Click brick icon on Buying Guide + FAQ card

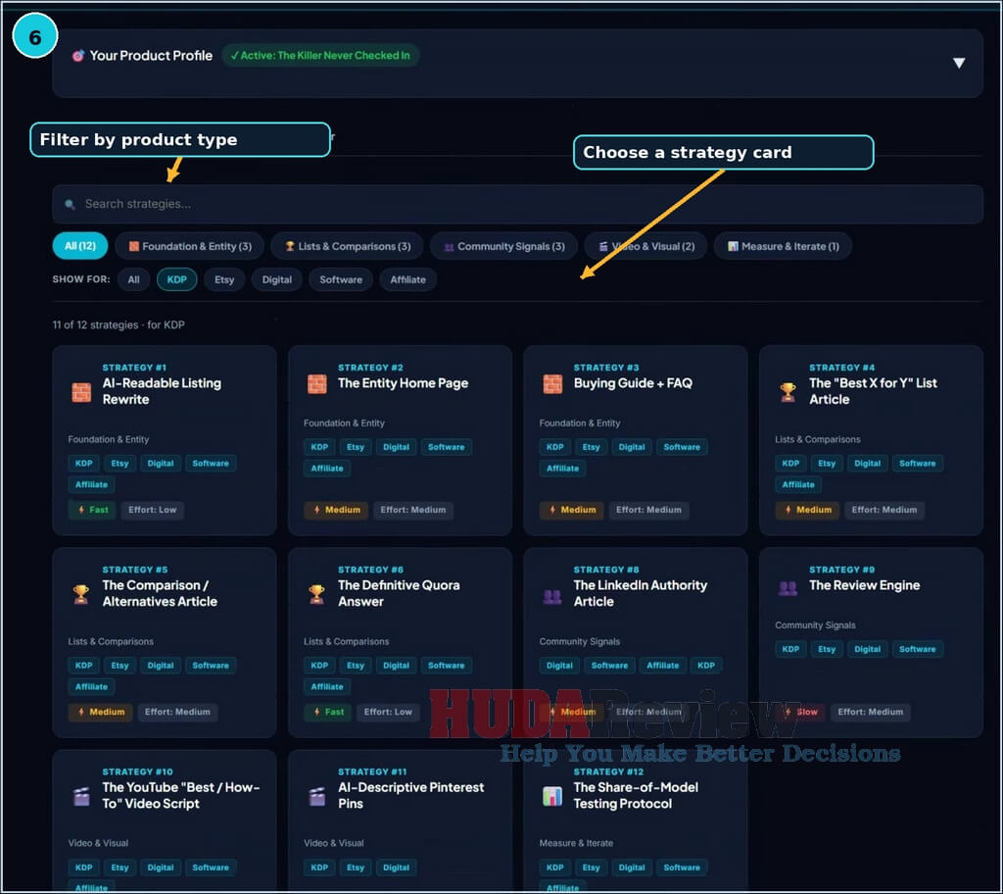click(552, 383)
